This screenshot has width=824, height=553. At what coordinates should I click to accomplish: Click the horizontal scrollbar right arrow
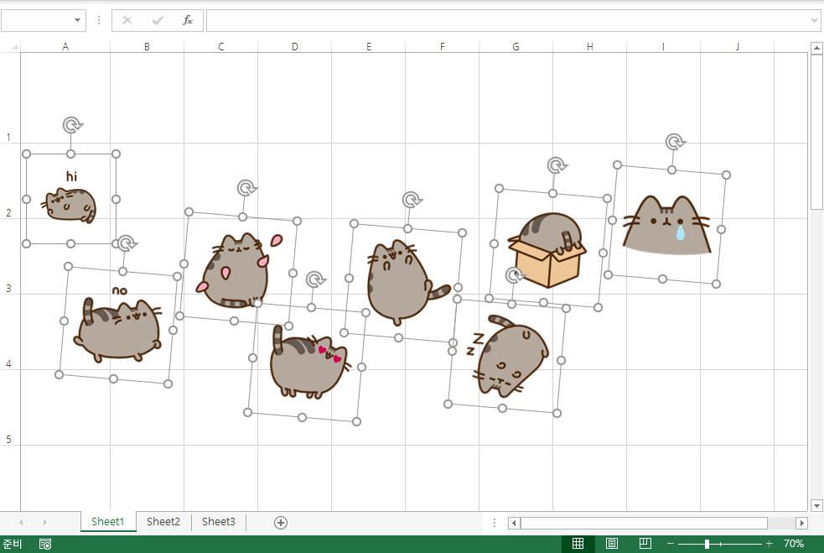[x=802, y=523]
